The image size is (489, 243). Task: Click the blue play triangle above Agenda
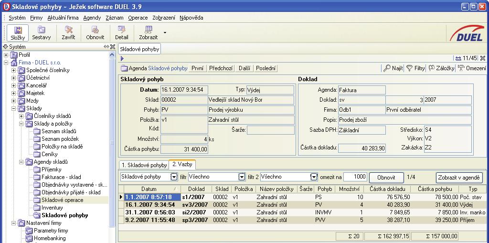point(122,58)
